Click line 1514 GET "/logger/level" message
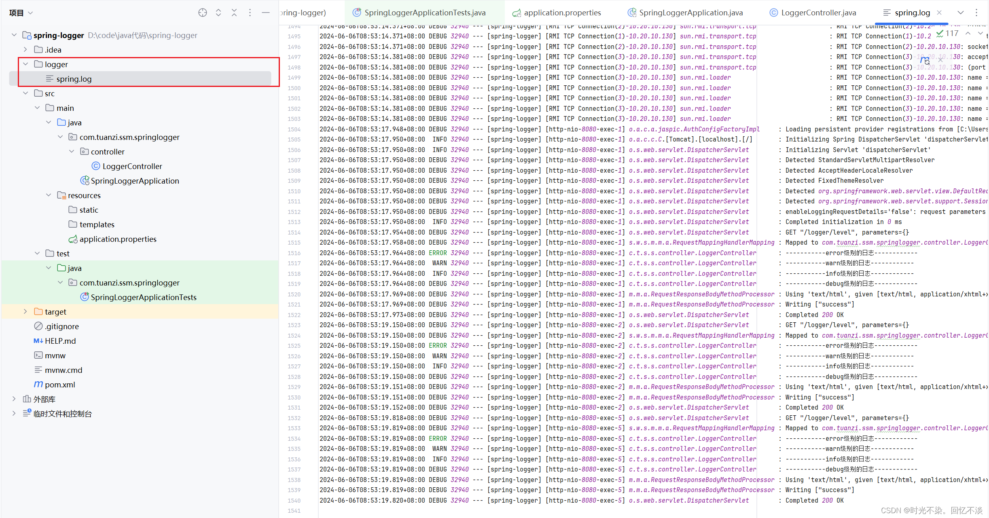The height and width of the screenshot is (518, 989). (x=847, y=233)
